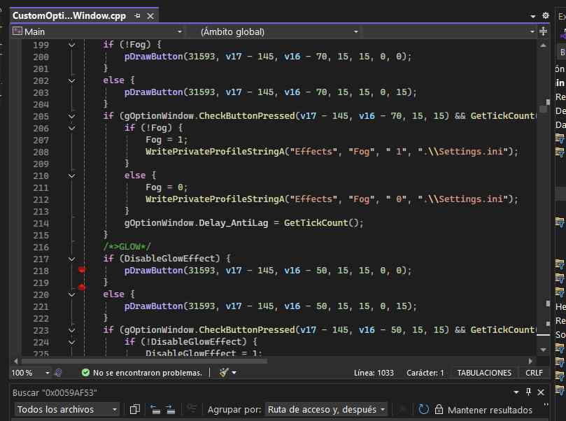566x421 pixels.
Task: Click the CRLF line ending setting
Action: pyautogui.click(x=534, y=373)
